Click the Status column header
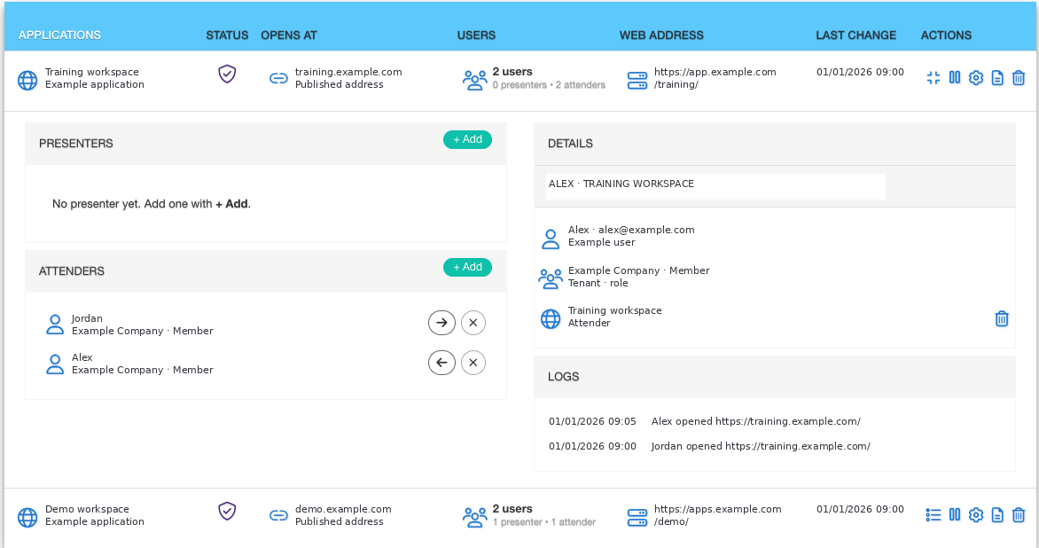The height and width of the screenshot is (548, 1039). click(x=227, y=35)
